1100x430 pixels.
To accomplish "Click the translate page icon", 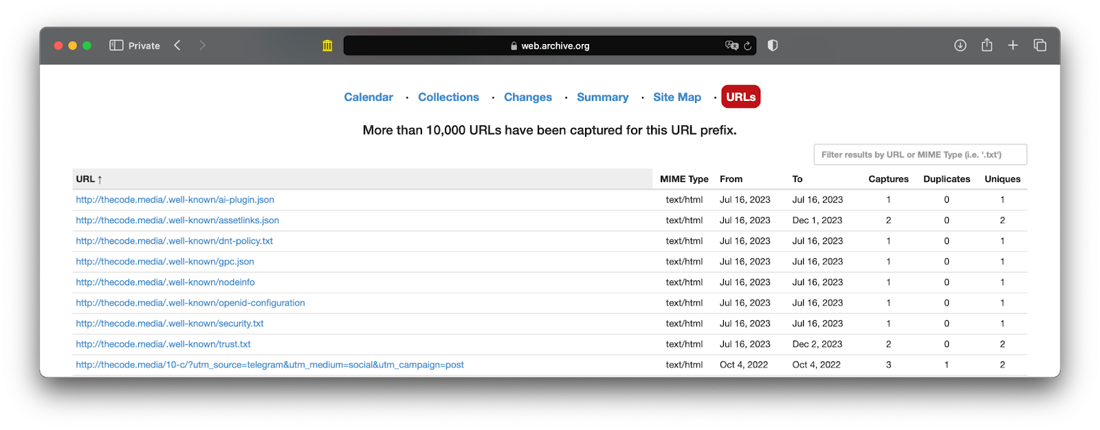I will pyautogui.click(x=731, y=45).
